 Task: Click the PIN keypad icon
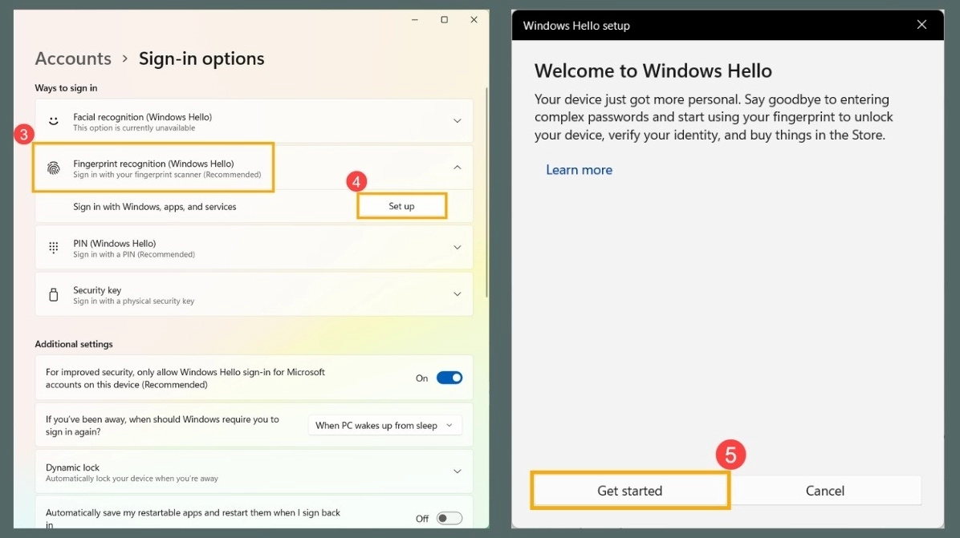pyautogui.click(x=53, y=247)
